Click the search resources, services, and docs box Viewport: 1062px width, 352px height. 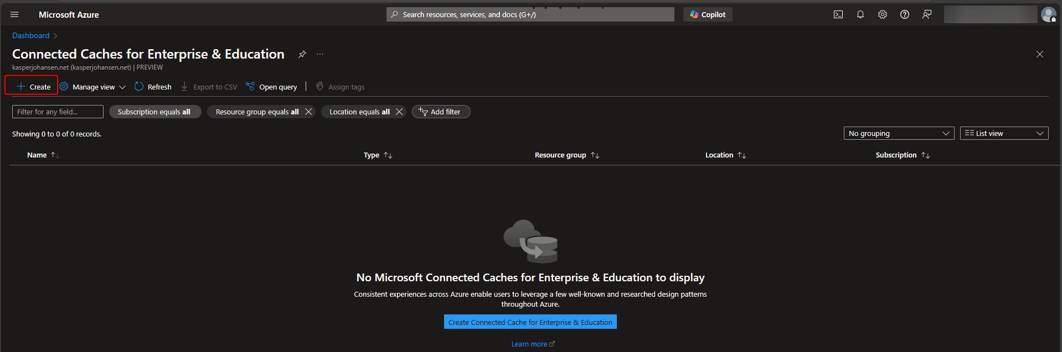(x=530, y=14)
